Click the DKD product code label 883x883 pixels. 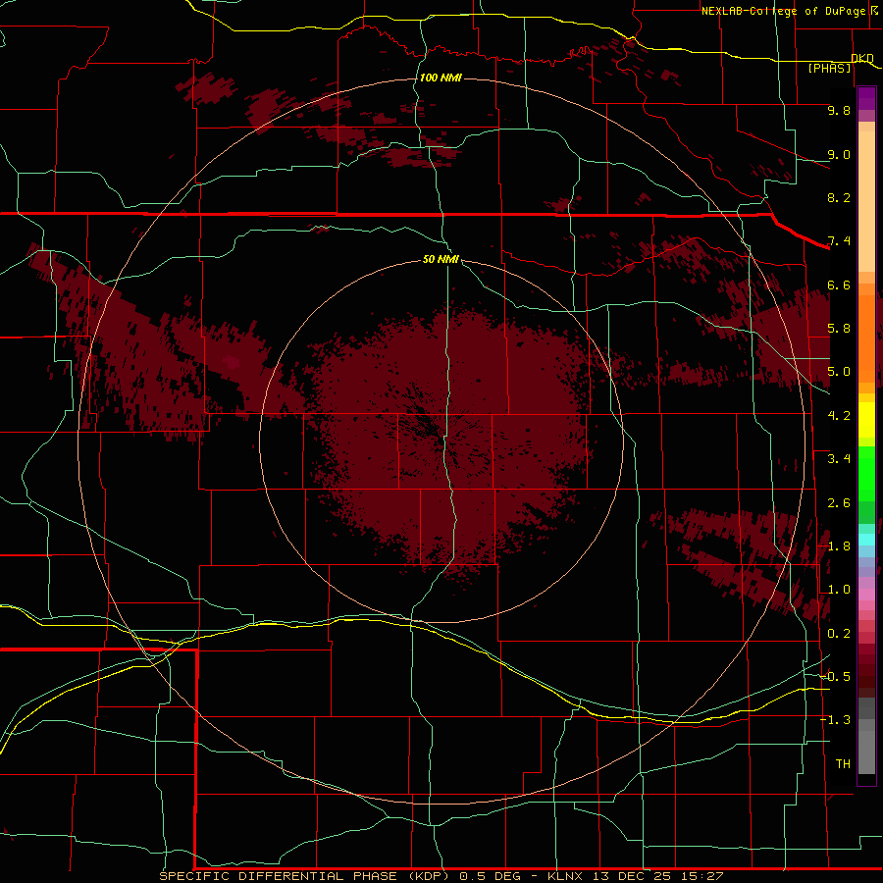(x=862, y=59)
